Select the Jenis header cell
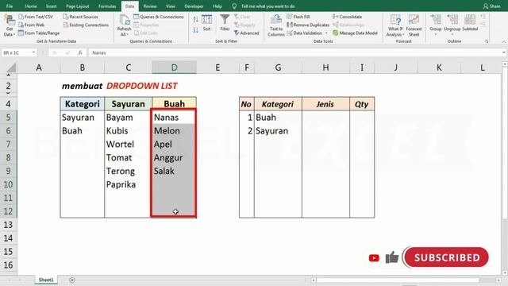 [325, 104]
